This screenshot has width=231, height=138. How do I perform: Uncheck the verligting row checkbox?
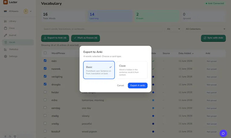(45, 76)
